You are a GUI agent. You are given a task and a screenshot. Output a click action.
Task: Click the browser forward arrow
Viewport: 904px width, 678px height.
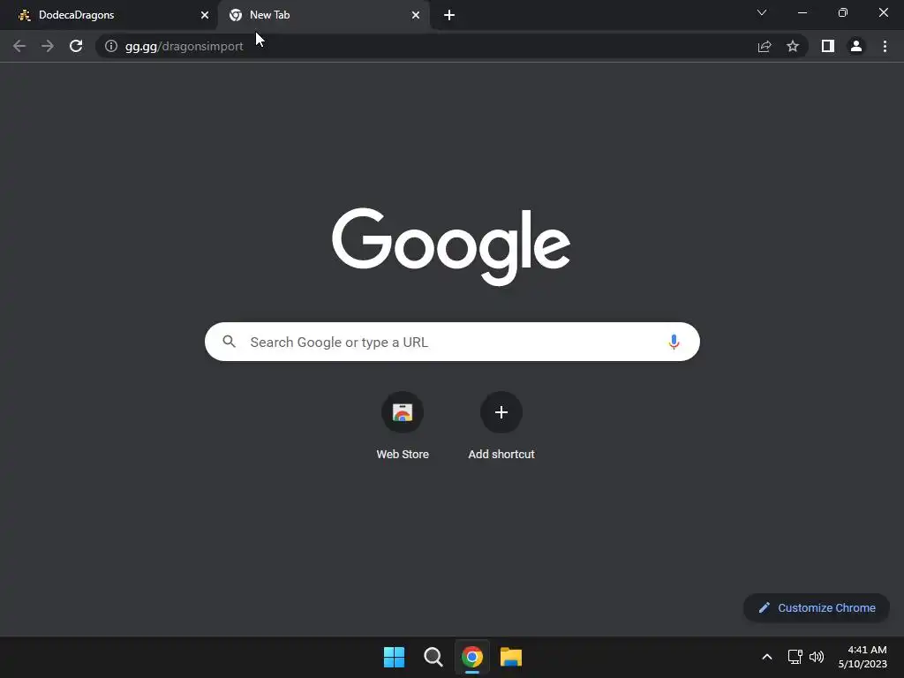pos(48,46)
